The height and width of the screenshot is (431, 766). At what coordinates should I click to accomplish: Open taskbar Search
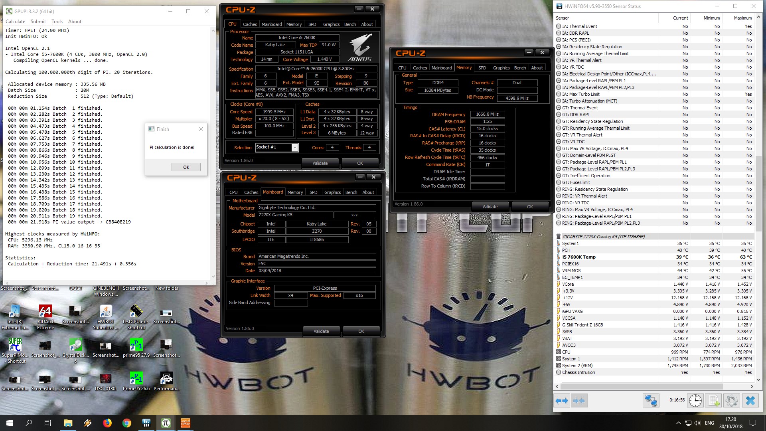tap(29, 423)
